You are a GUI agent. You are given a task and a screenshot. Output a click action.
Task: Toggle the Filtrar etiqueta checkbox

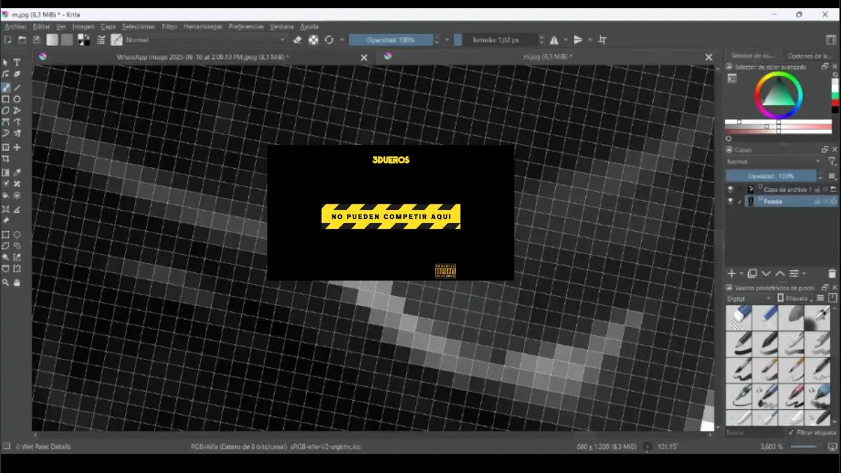click(x=792, y=433)
